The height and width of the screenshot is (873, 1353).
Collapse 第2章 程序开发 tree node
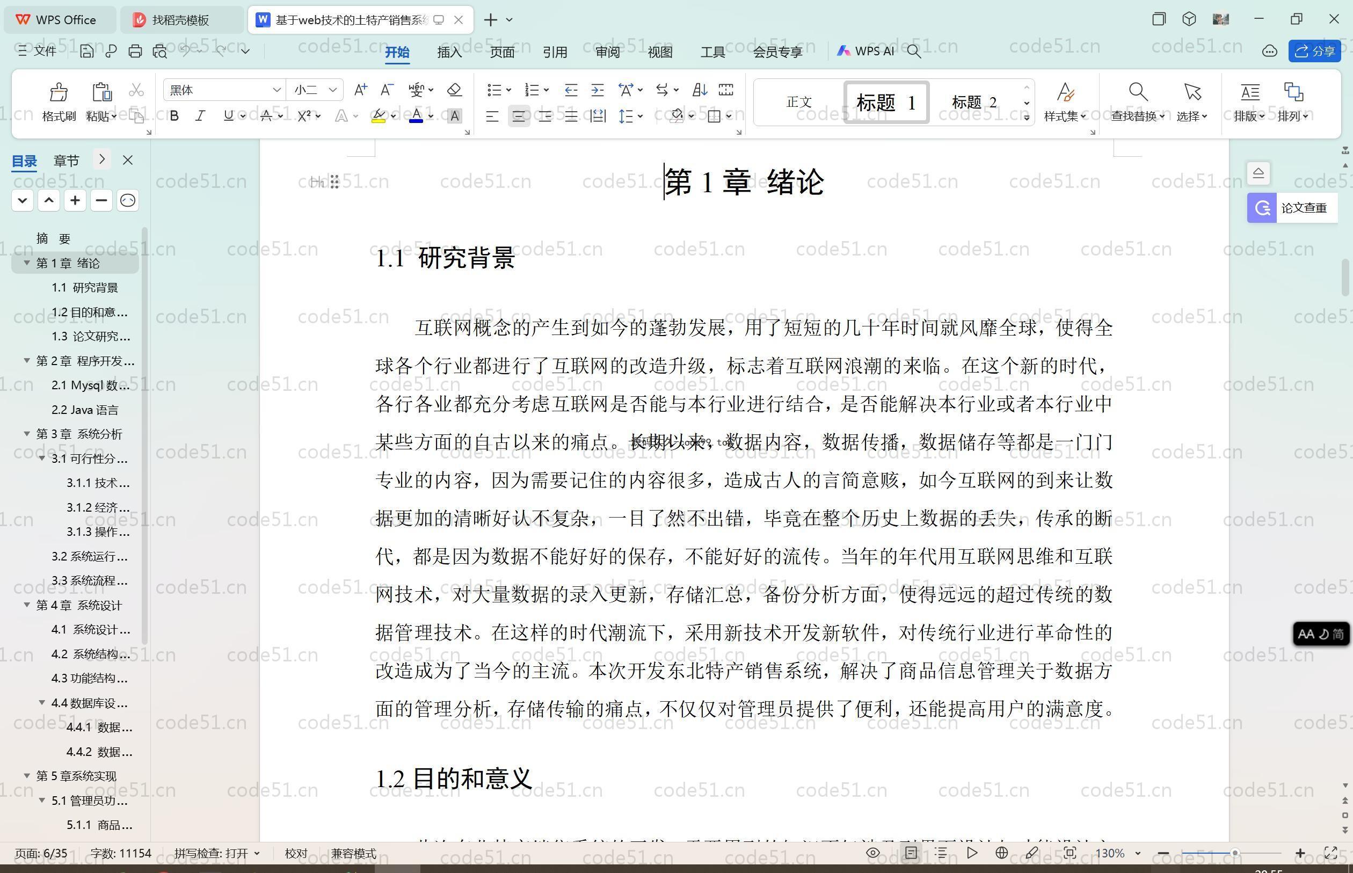point(27,360)
